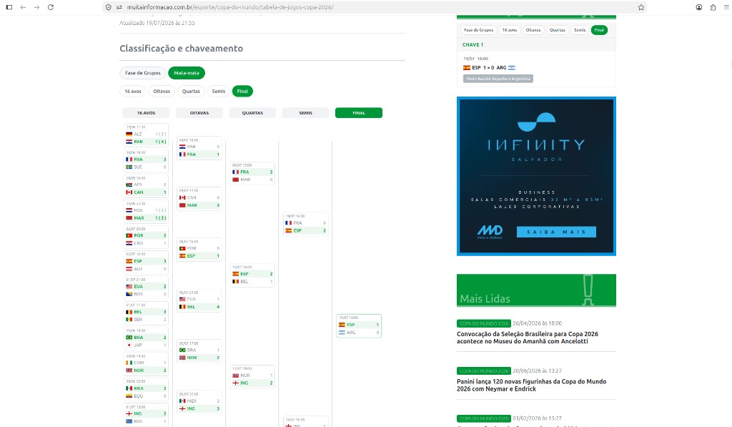This screenshot has height=427, width=732.
Task: Click the Sweden flag next to SUE
Action: click(x=129, y=167)
